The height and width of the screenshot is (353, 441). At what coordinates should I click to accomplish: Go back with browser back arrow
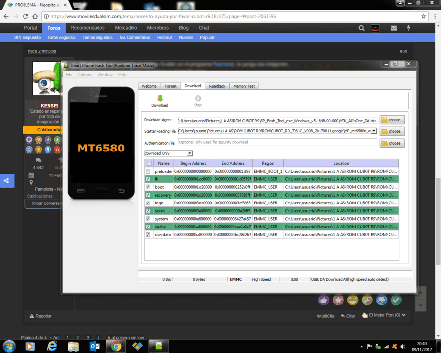[x=6, y=16]
